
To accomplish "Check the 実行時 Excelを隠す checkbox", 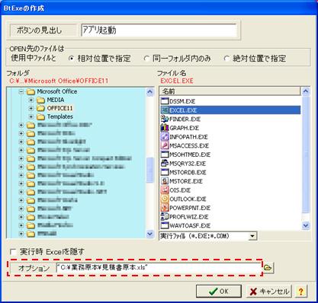I will click(13, 252).
